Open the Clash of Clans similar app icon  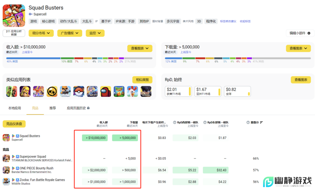coord(25,92)
